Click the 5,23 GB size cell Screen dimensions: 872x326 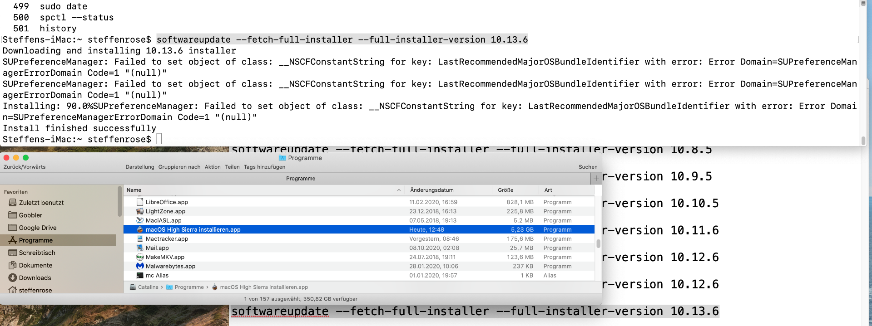point(522,229)
